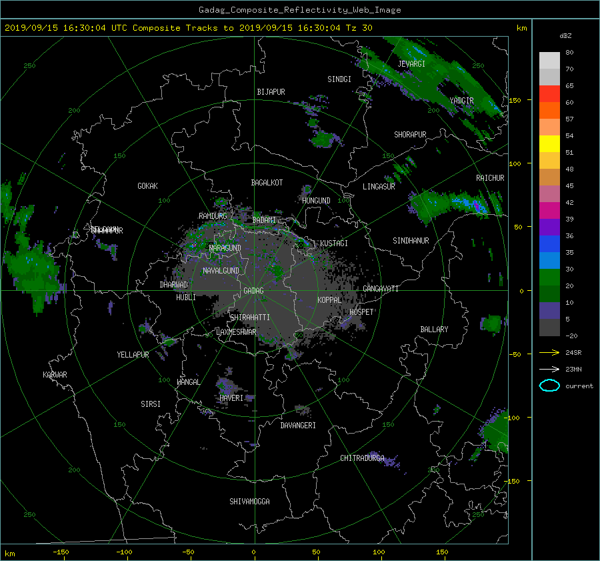Click the HANGAL city label
This screenshot has height=561, width=600.
click(x=188, y=382)
